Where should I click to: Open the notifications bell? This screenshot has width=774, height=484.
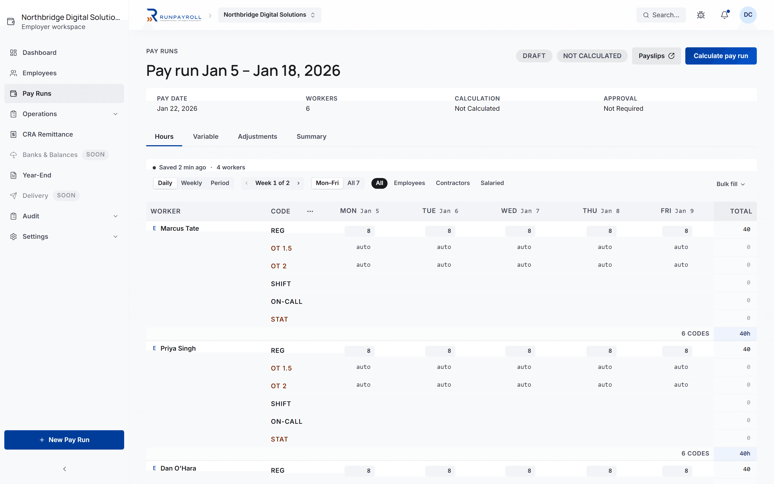pos(725,15)
